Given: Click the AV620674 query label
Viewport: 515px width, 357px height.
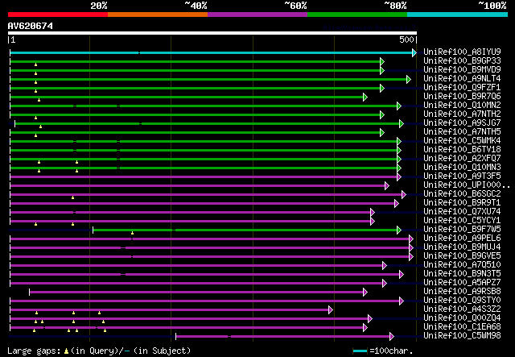Looking at the screenshot, I should tap(31, 26).
